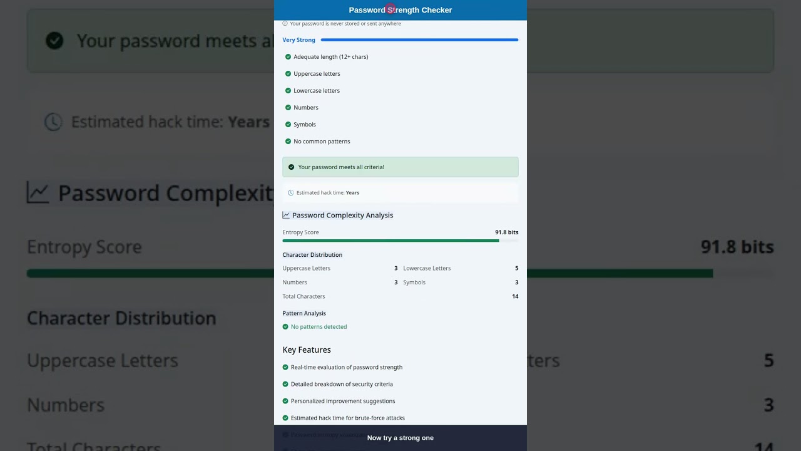The image size is (801, 451).
Task: Click 'Personalized improvement suggestions' text
Action: [343, 401]
